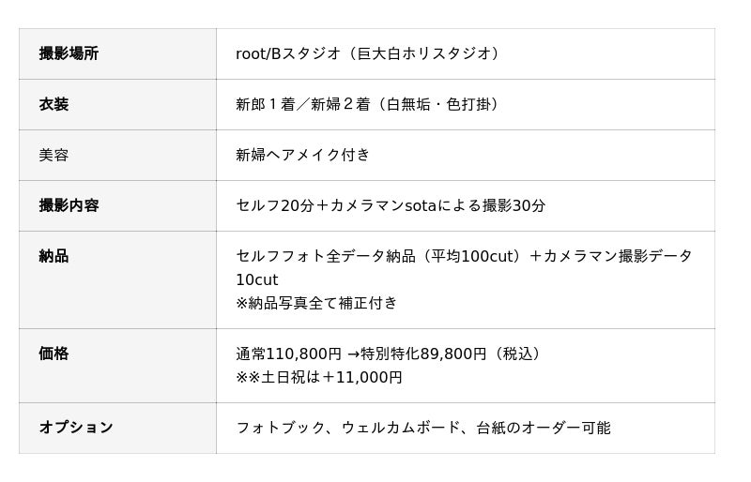Click the 撮影内容 row header
Image resolution: width=751 pixels, height=482 pixels.
tap(69, 205)
